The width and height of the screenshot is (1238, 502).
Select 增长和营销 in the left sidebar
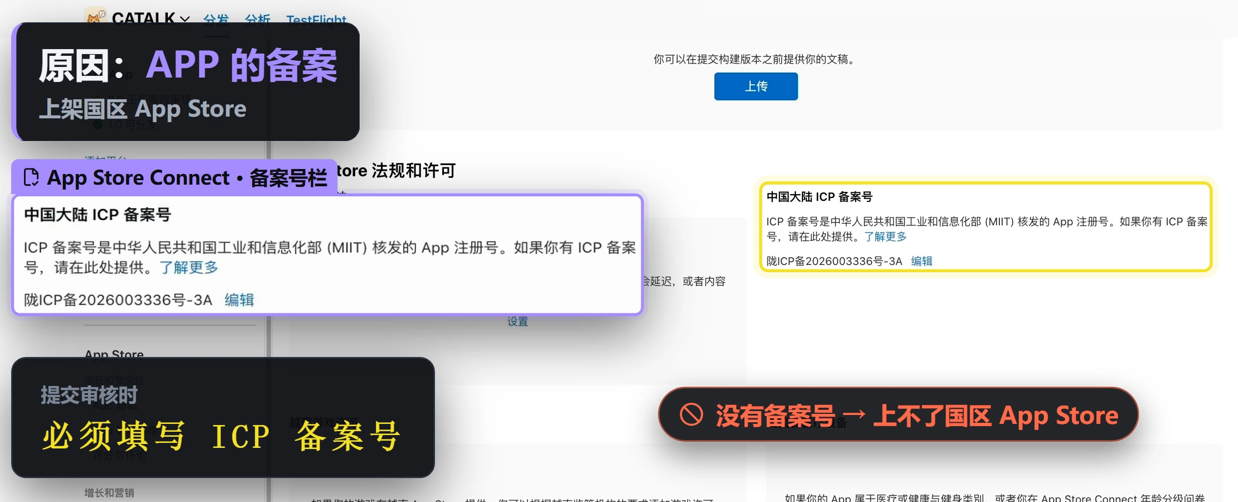pos(109,493)
